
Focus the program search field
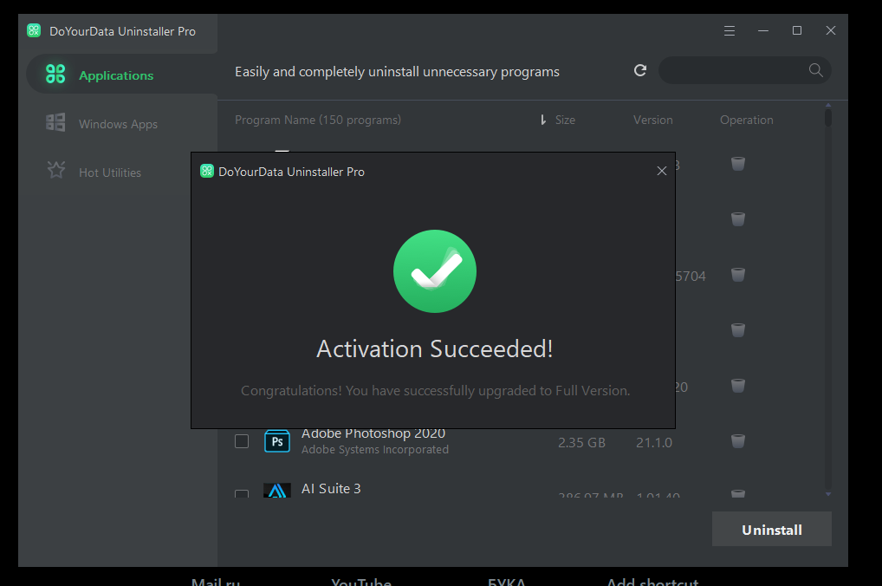(744, 70)
